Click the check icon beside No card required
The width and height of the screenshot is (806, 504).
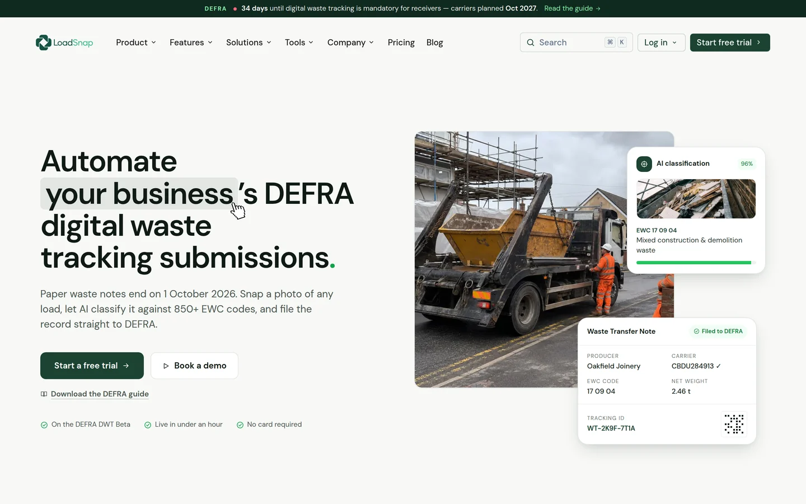[x=240, y=425]
